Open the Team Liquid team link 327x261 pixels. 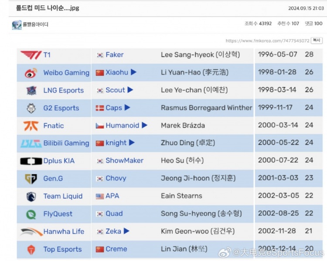[63, 196]
